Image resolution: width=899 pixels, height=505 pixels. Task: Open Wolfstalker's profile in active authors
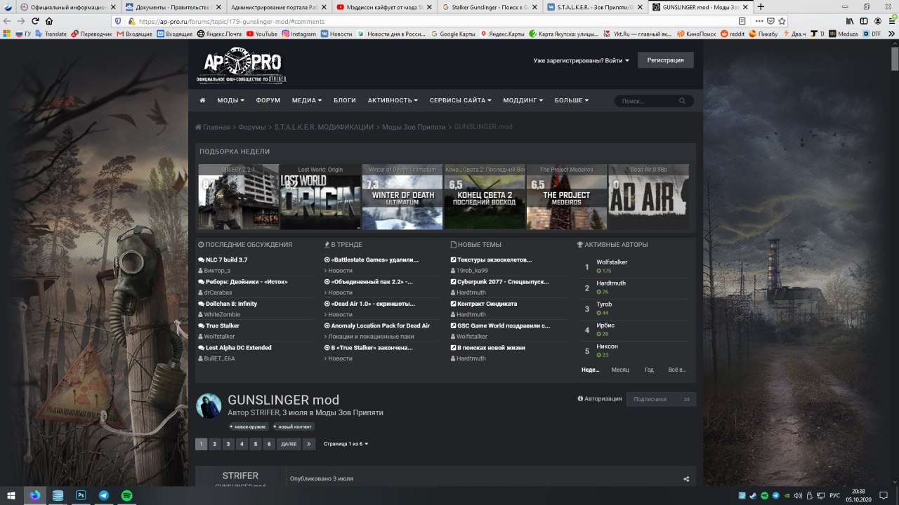[x=612, y=262]
